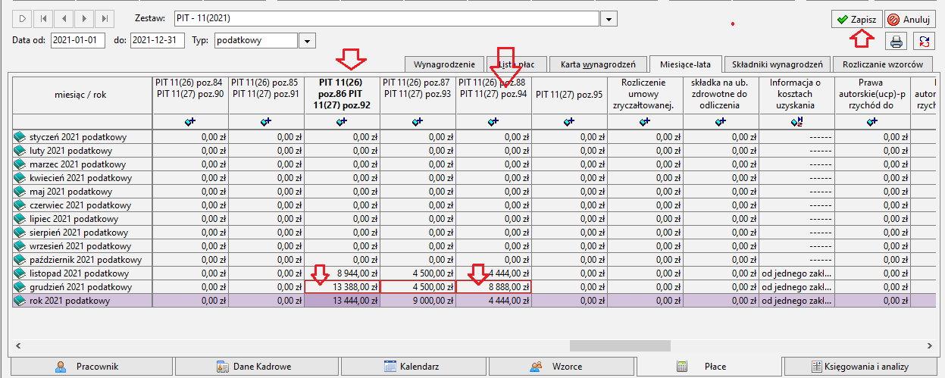This screenshot has height=378, width=945.
Task: Print using the printer icon button
Action: [x=896, y=41]
